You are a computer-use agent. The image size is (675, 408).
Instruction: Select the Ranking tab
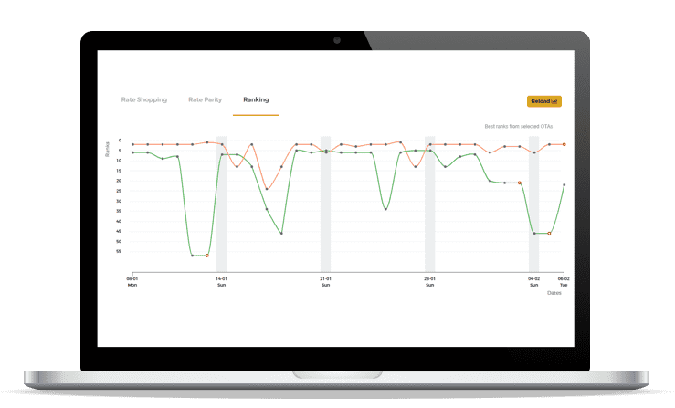[256, 99]
